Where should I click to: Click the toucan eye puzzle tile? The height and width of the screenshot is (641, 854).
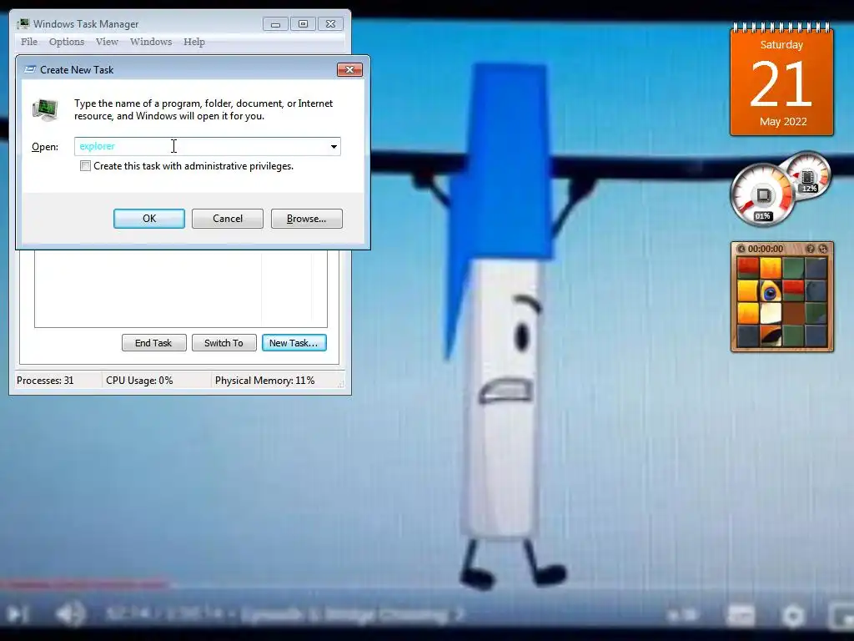(x=771, y=291)
